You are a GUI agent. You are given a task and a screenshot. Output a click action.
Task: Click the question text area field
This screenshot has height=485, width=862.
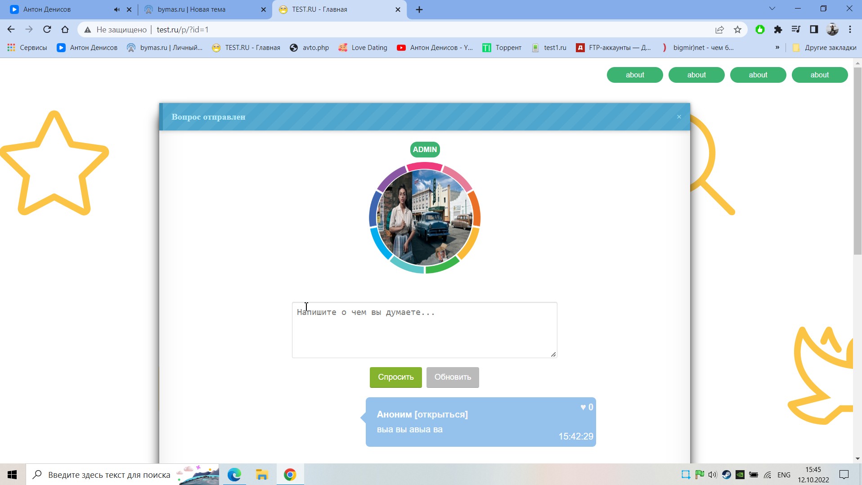[424, 330]
